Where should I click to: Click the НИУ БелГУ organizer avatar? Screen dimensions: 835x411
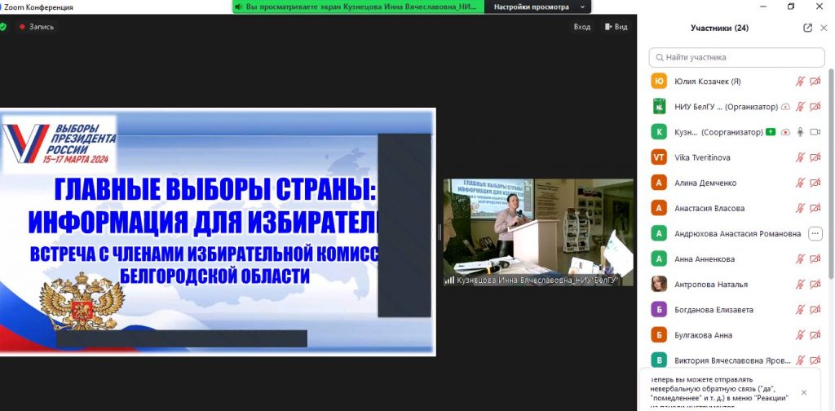(659, 107)
